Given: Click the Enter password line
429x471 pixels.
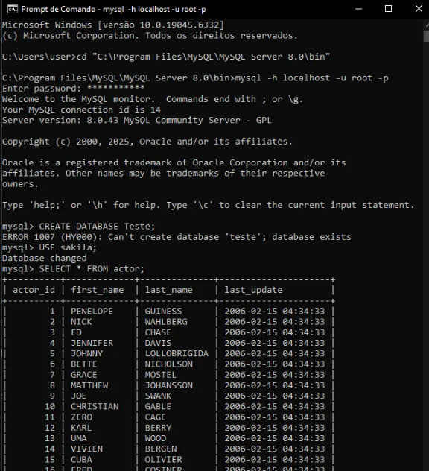Looking at the screenshot, I should click(73, 89).
